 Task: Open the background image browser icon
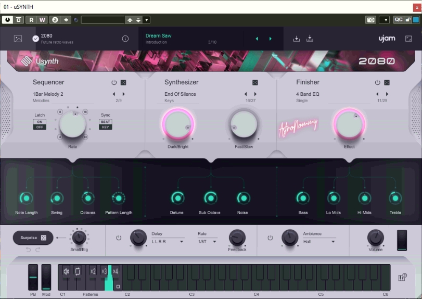pos(18,39)
